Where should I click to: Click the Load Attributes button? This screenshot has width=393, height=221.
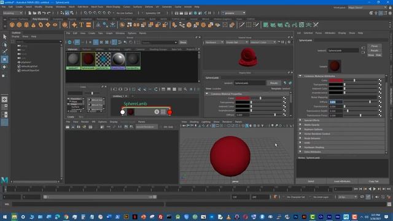pos(342,181)
